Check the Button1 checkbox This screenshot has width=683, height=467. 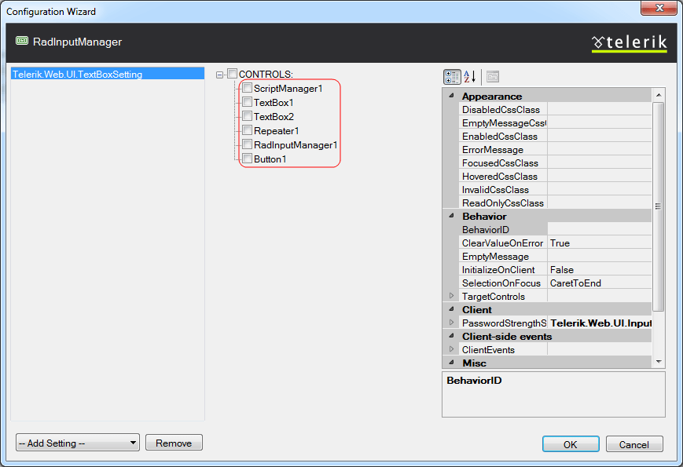point(247,159)
